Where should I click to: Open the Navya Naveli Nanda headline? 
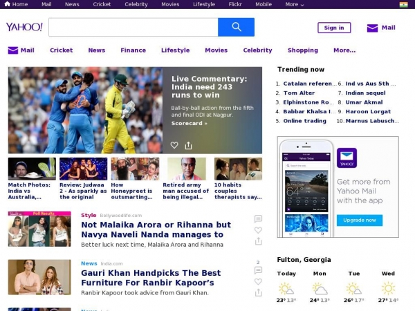(x=156, y=229)
